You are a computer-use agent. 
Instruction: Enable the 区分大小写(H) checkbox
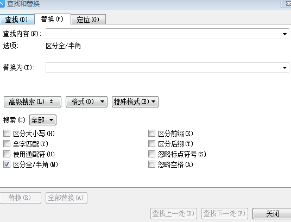[7, 134]
